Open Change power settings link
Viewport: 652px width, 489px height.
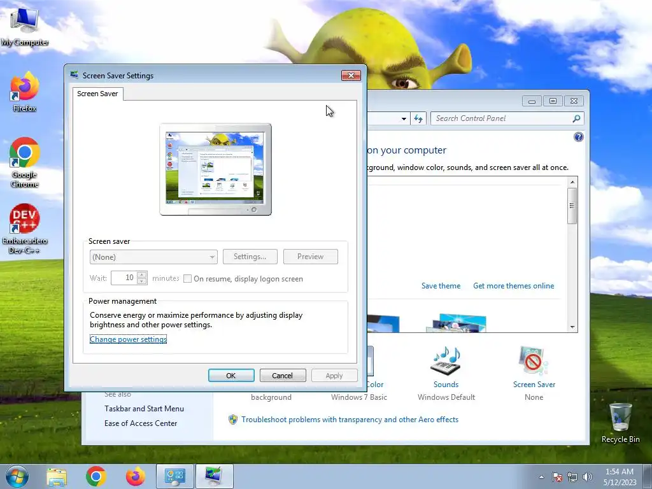click(128, 339)
